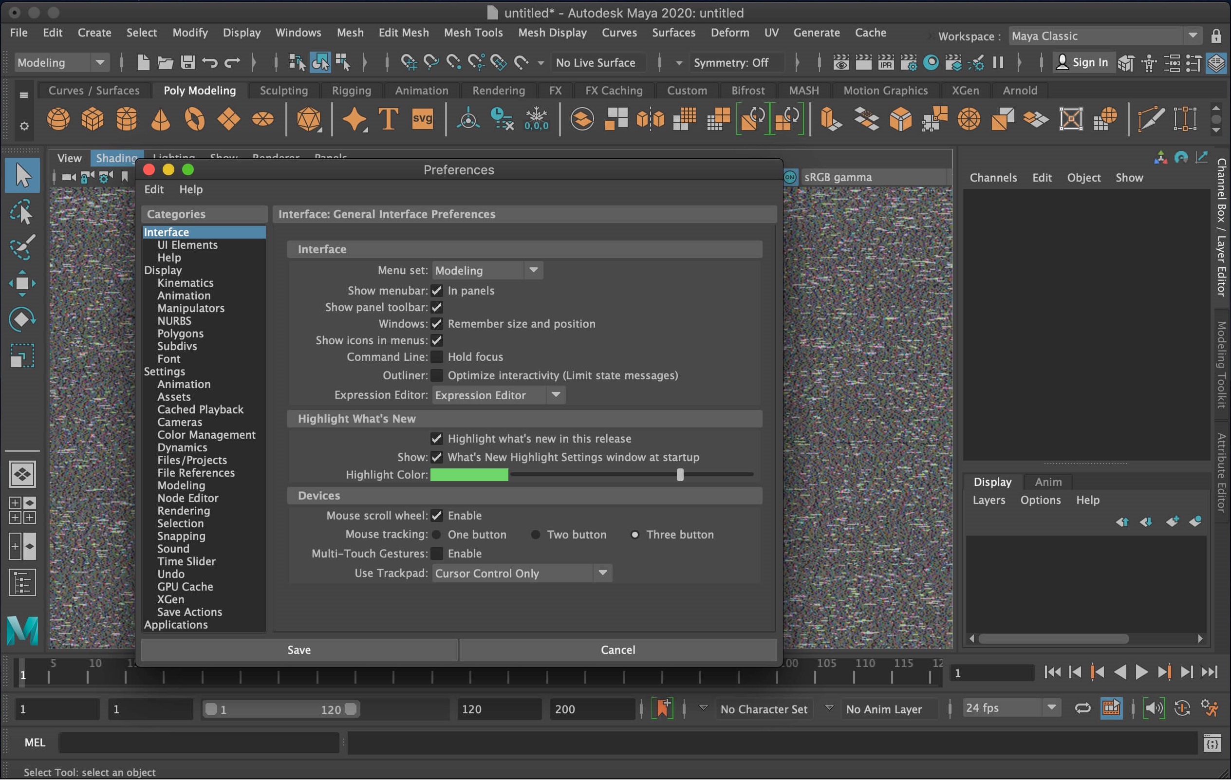Switch to the Rigging shelf tab

(352, 91)
